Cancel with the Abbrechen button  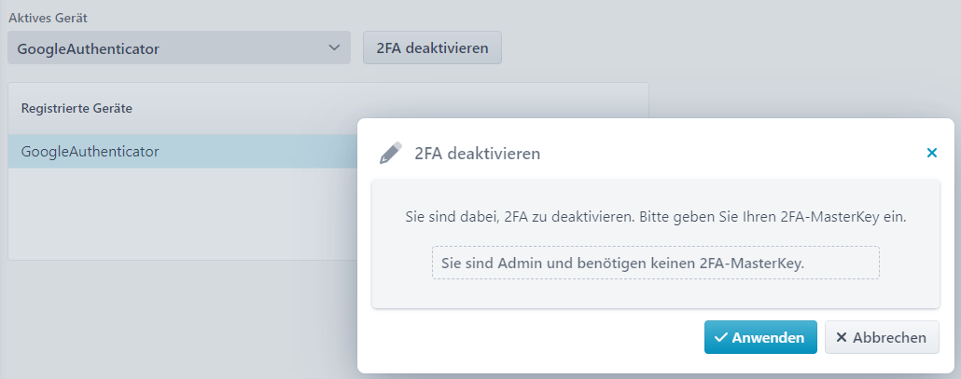tap(882, 337)
